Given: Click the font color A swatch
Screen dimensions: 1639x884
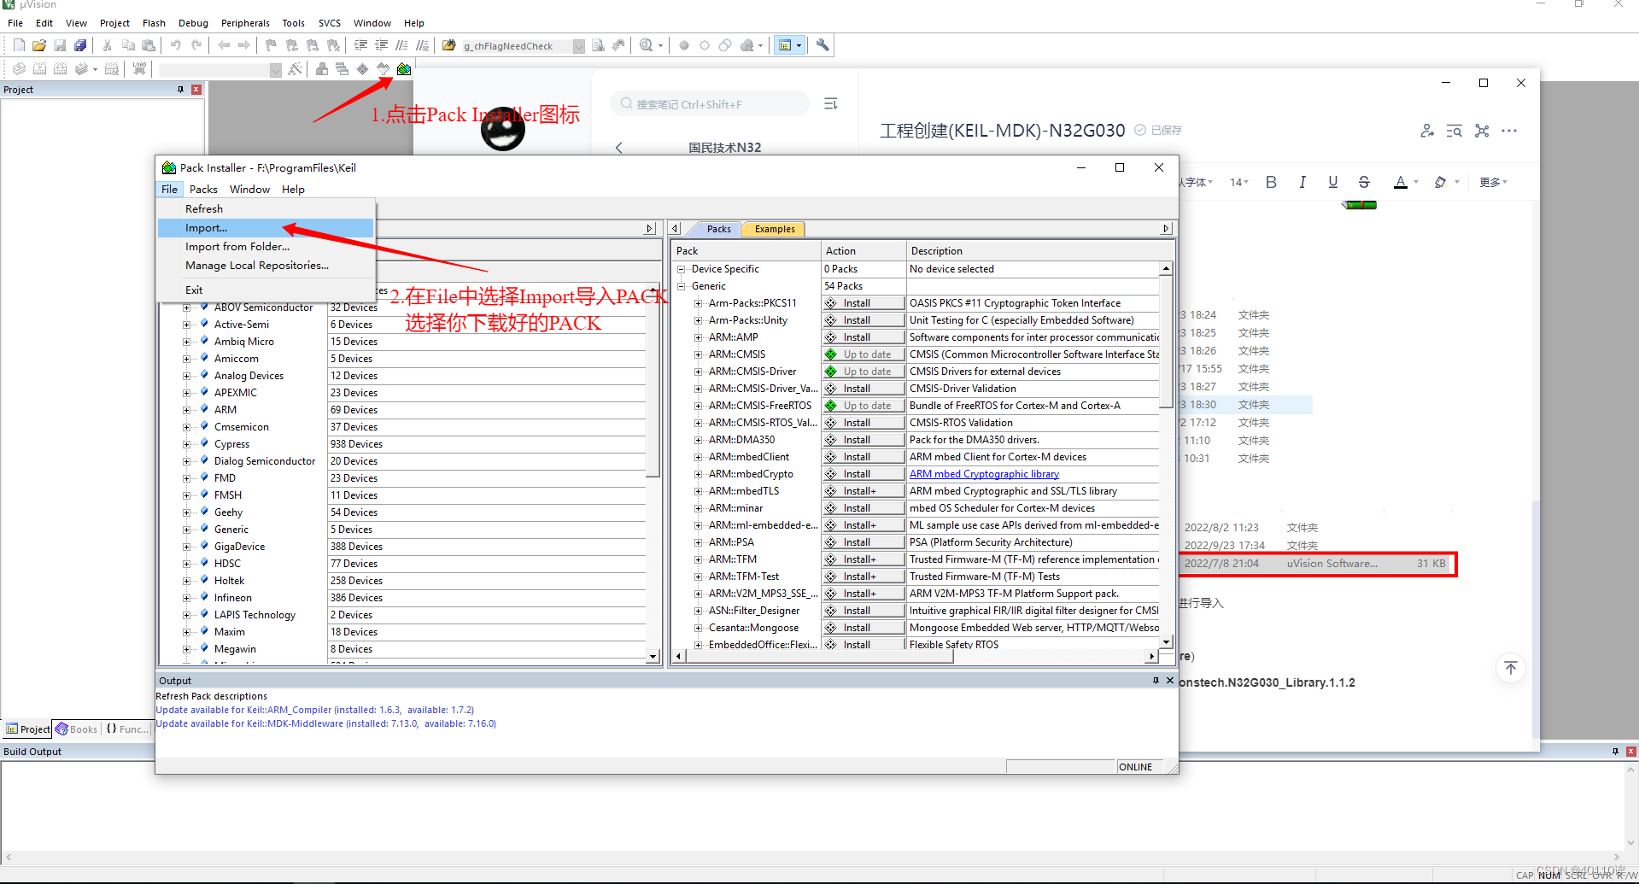Looking at the screenshot, I should (x=1400, y=182).
